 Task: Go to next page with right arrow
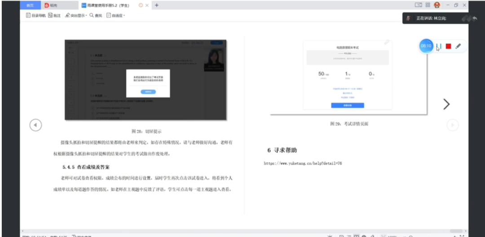pos(446,104)
